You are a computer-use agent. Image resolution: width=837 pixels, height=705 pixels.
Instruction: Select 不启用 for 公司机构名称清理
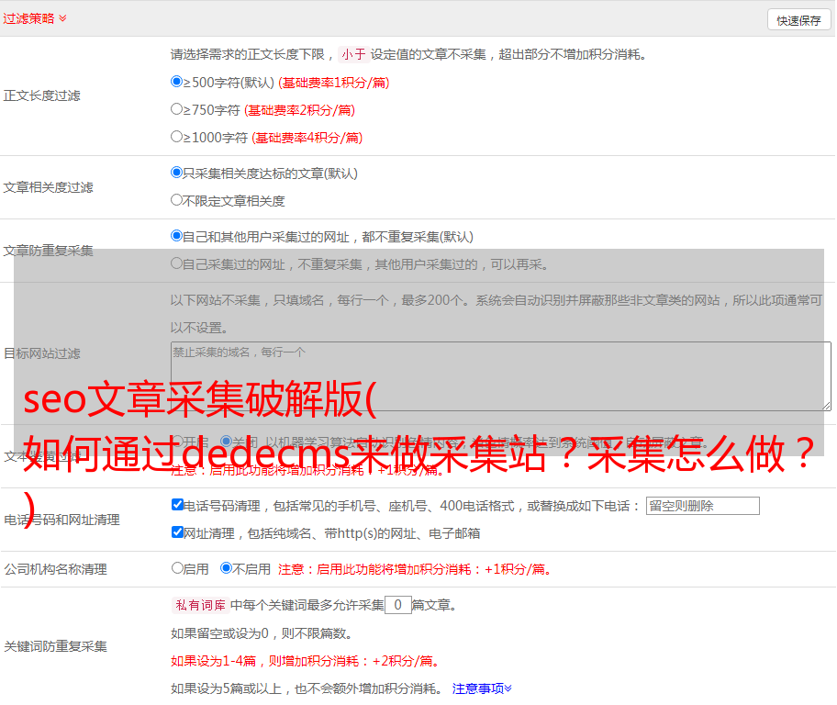point(226,568)
